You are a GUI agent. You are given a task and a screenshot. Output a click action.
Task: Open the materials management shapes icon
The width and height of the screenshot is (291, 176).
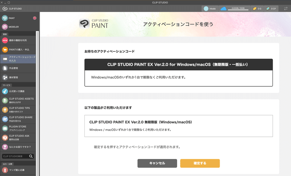point(5,77)
